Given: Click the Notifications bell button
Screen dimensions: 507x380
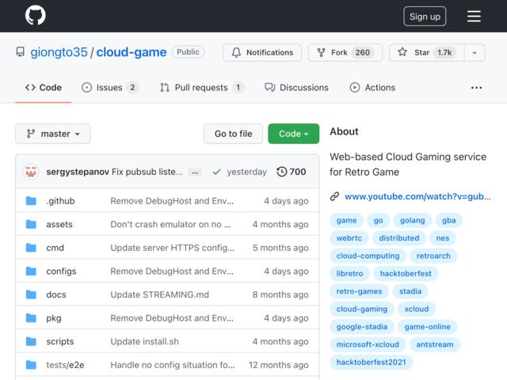Looking at the screenshot, I should pyautogui.click(x=262, y=52).
